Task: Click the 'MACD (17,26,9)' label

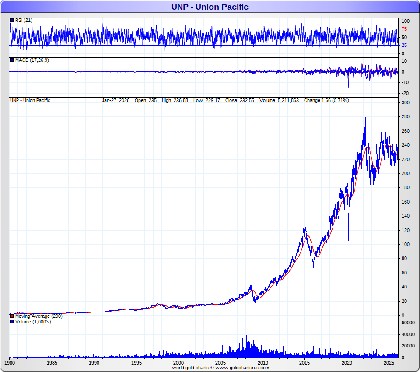Action: [32, 60]
